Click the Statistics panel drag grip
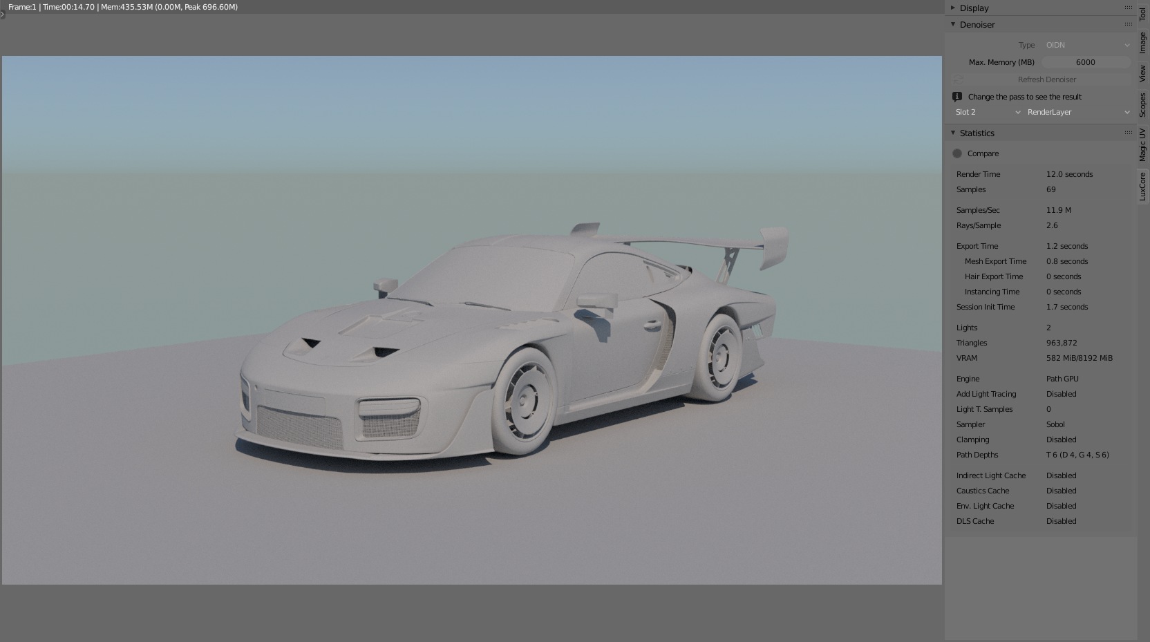The height and width of the screenshot is (642, 1150). coord(1128,133)
